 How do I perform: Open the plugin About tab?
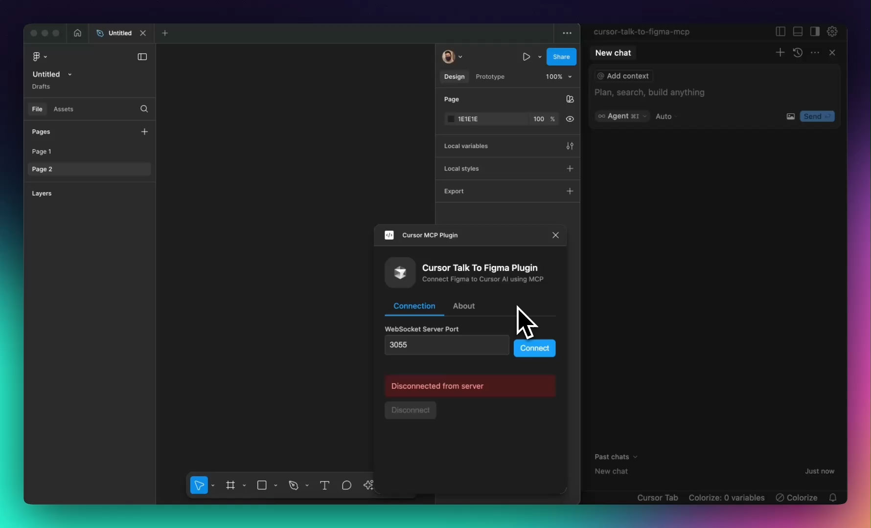pyautogui.click(x=464, y=306)
